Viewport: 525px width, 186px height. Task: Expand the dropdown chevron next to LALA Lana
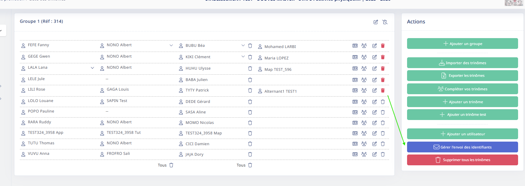[92, 68]
